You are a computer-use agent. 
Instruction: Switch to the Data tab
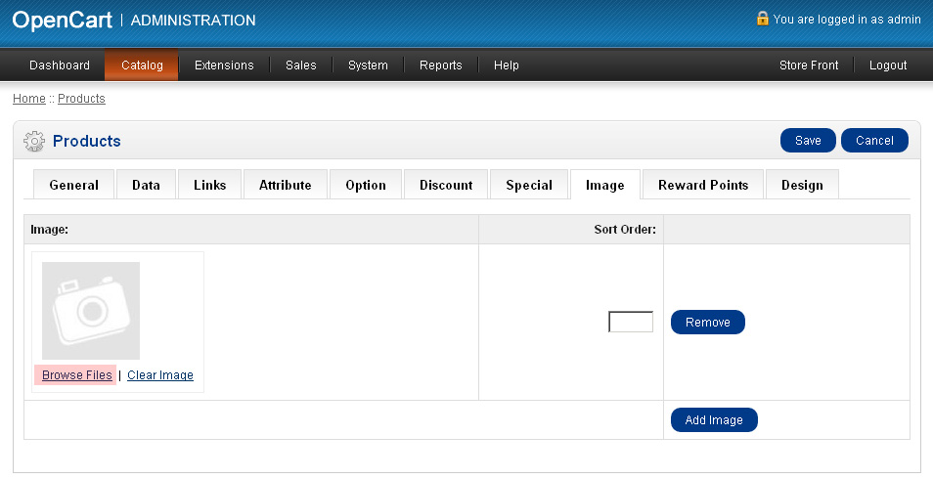[x=146, y=185]
